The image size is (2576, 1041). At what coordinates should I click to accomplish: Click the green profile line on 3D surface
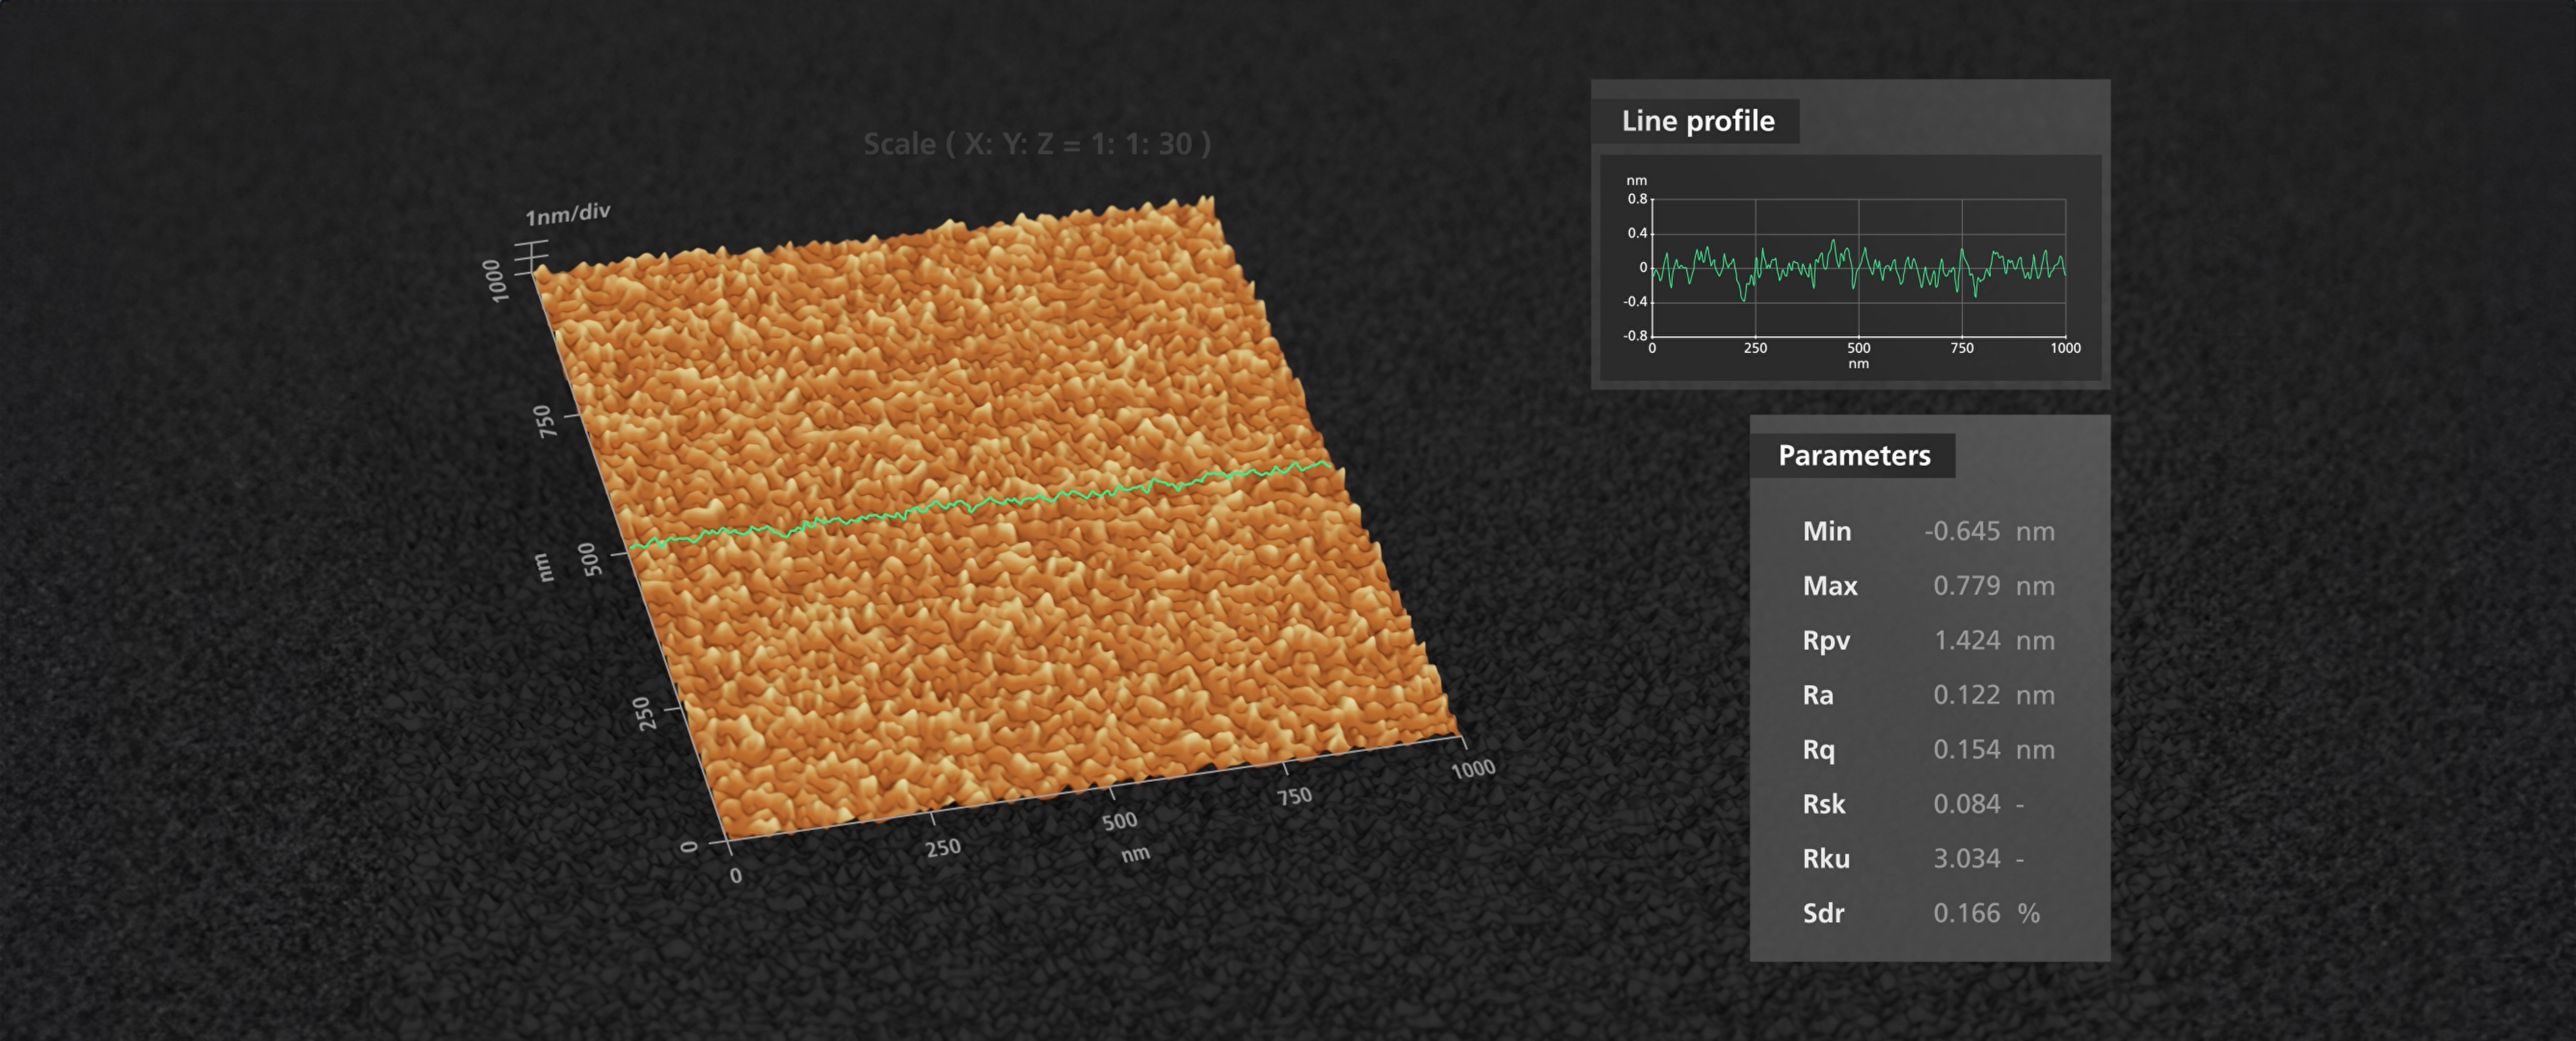pos(980,505)
